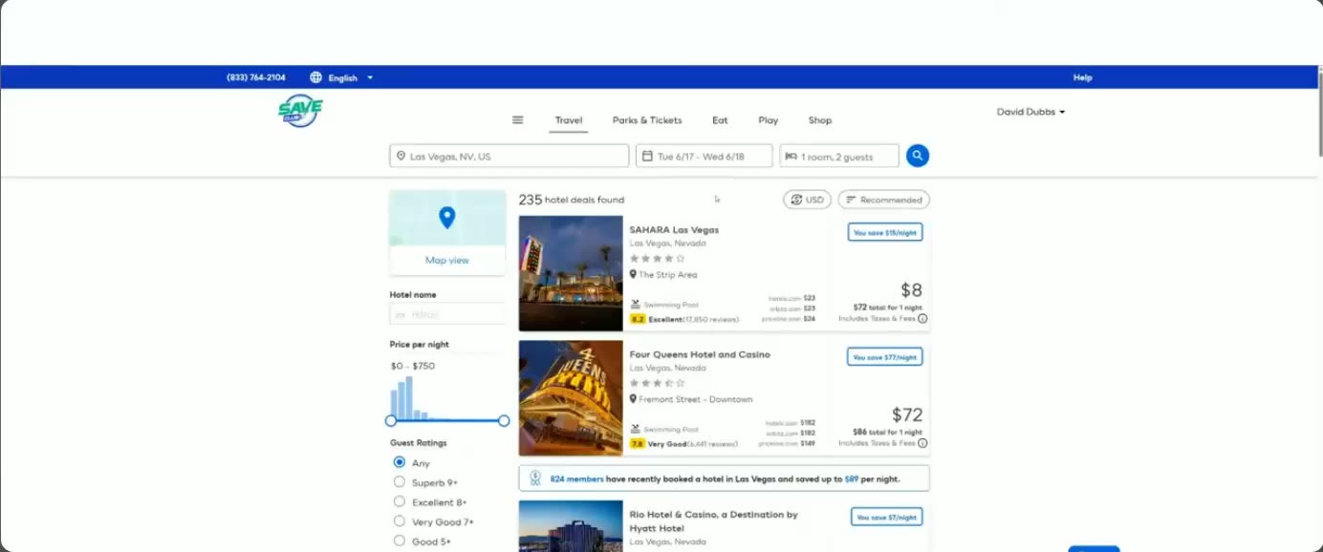Open the Play tab
The height and width of the screenshot is (552, 1323).
pyautogui.click(x=769, y=120)
